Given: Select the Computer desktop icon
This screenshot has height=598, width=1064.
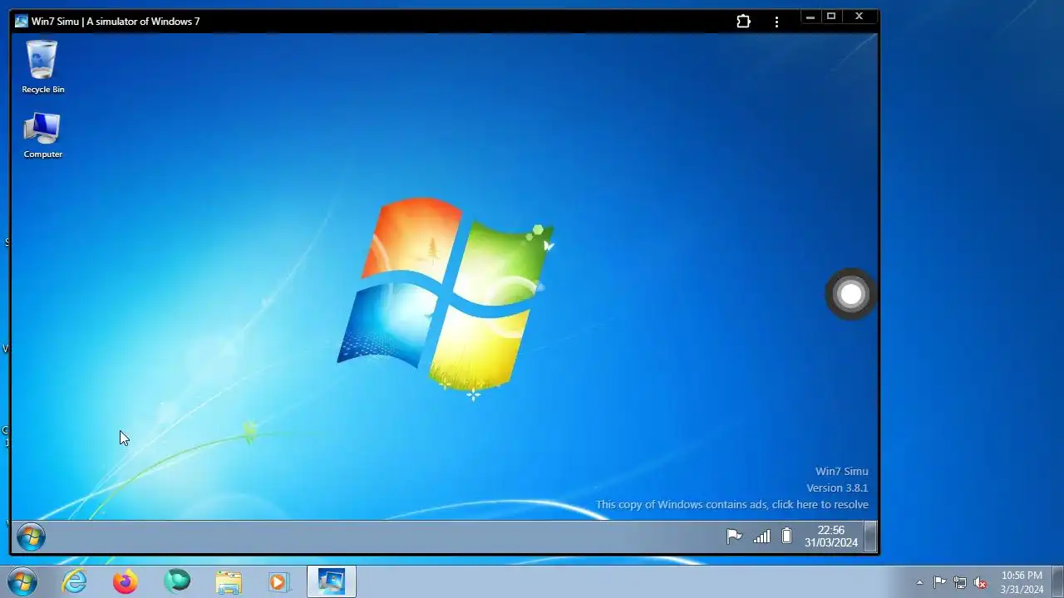Looking at the screenshot, I should pyautogui.click(x=42, y=135).
